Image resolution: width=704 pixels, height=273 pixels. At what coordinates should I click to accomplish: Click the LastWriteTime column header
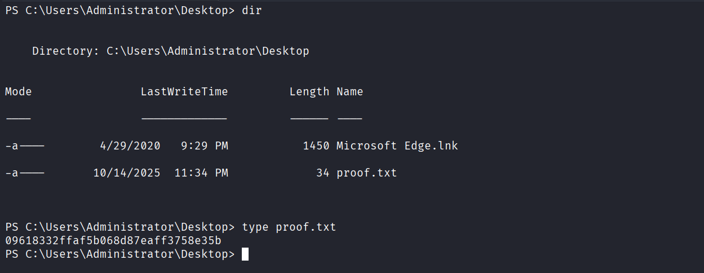coord(184,91)
